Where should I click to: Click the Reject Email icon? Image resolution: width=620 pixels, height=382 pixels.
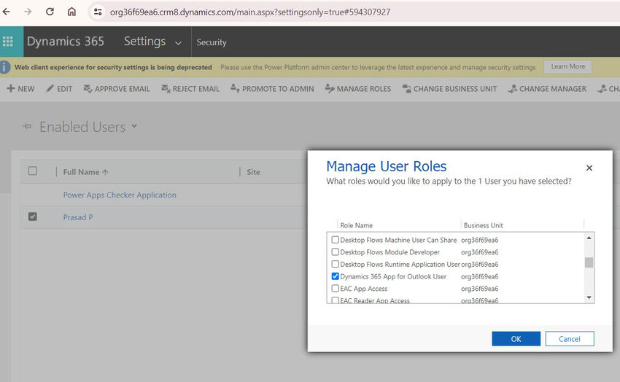pyautogui.click(x=166, y=88)
